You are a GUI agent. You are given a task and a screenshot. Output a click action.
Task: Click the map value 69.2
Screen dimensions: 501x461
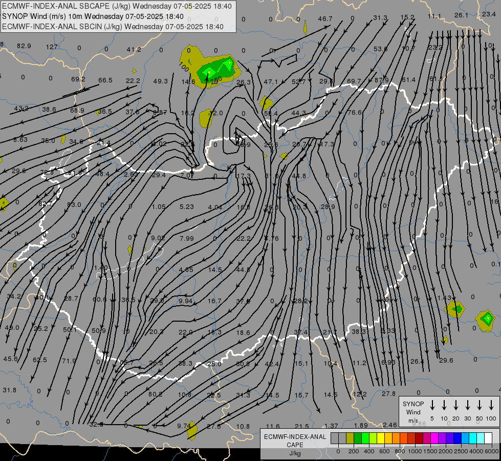tap(78, 79)
